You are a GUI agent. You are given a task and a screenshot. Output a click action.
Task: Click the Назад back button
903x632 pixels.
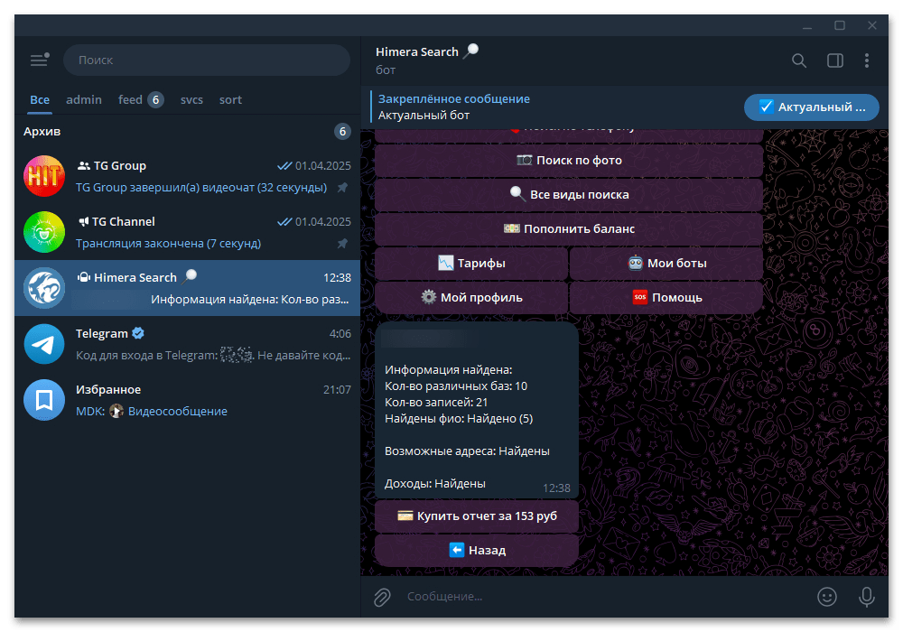(x=477, y=550)
